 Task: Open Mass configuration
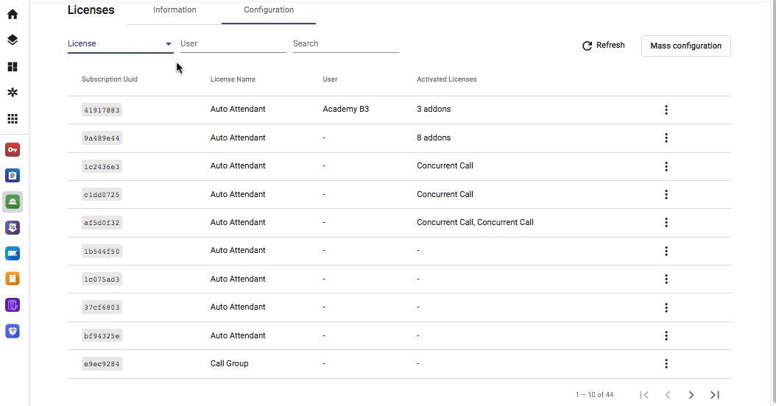pos(686,46)
